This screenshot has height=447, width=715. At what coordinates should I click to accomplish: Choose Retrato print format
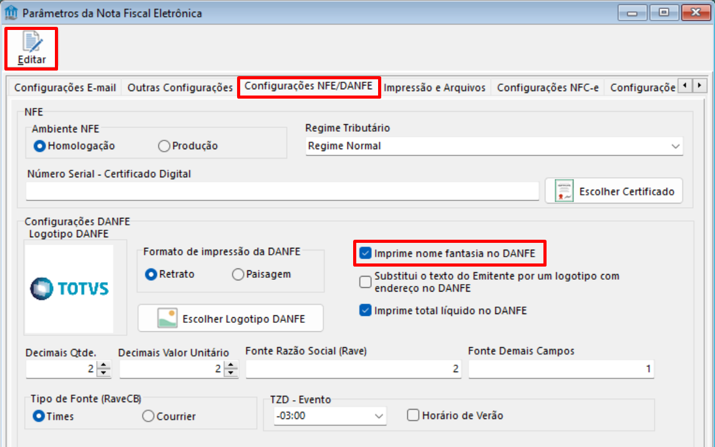tap(151, 275)
